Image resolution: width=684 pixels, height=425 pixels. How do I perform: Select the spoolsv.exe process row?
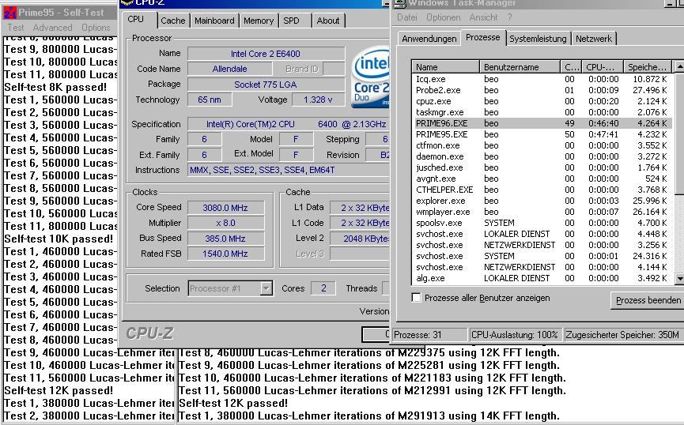542,223
